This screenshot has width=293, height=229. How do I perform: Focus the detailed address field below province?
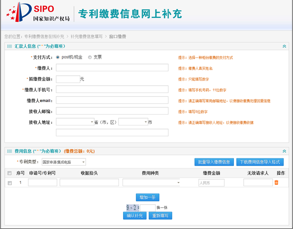pos(112,132)
